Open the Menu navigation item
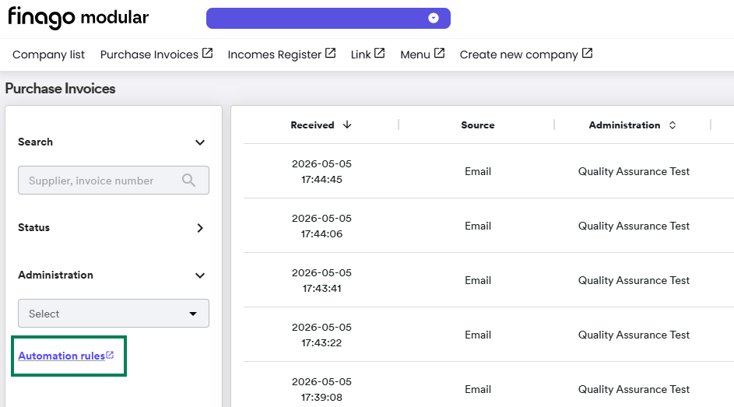The width and height of the screenshot is (734, 407). point(415,54)
